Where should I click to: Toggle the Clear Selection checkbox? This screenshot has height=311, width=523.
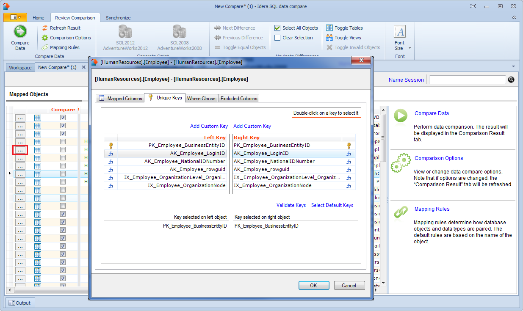click(x=277, y=38)
